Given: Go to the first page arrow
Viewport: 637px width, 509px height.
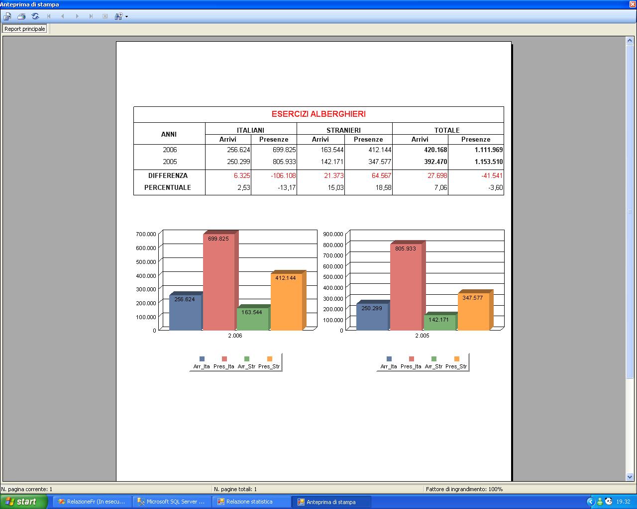Looking at the screenshot, I should [49, 16].
